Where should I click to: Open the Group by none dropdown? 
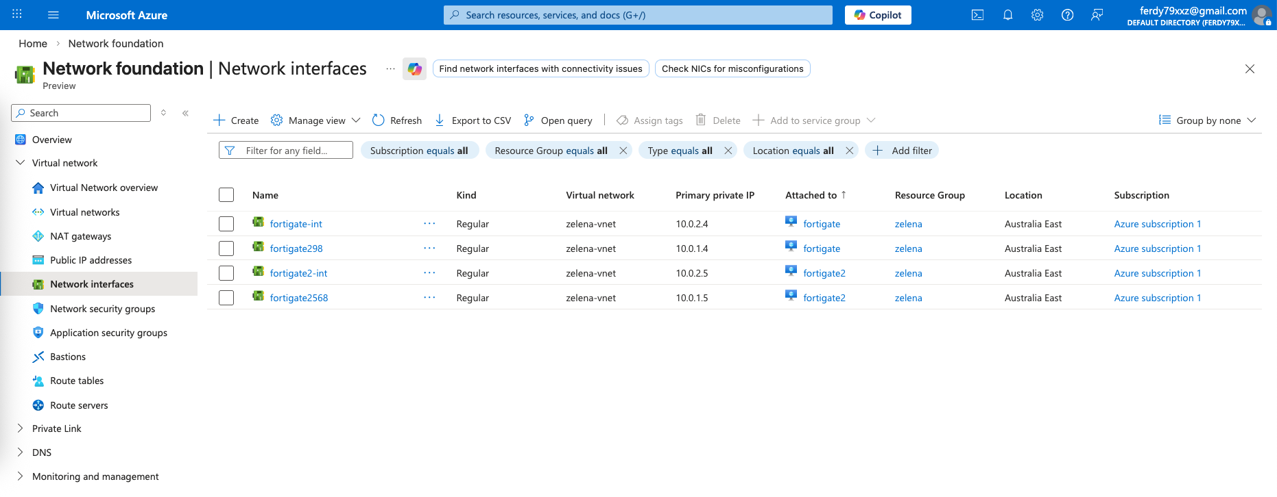(x=1207, y=120)
